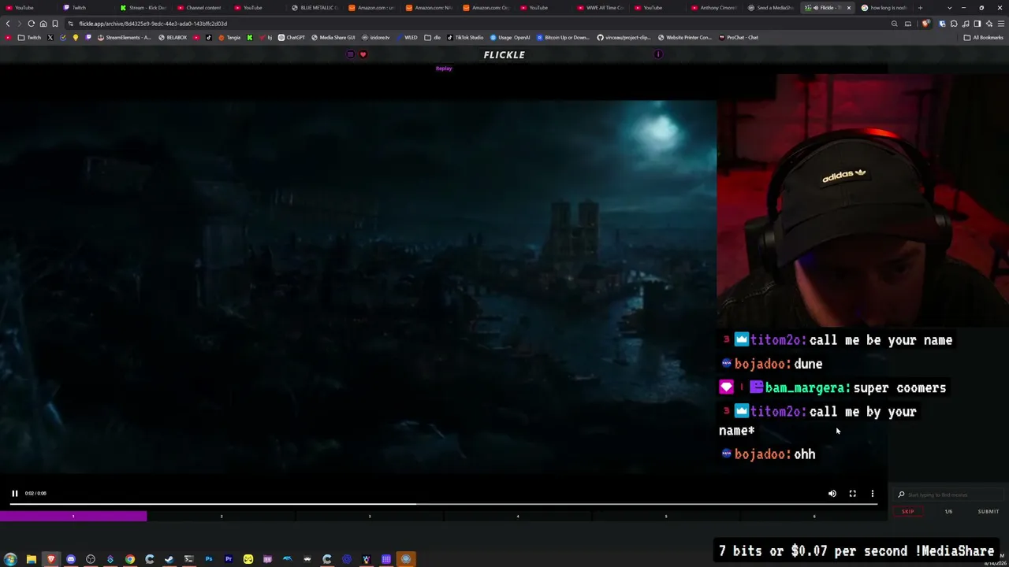Select clip segment 3 on the timeline

coord(370,517)
